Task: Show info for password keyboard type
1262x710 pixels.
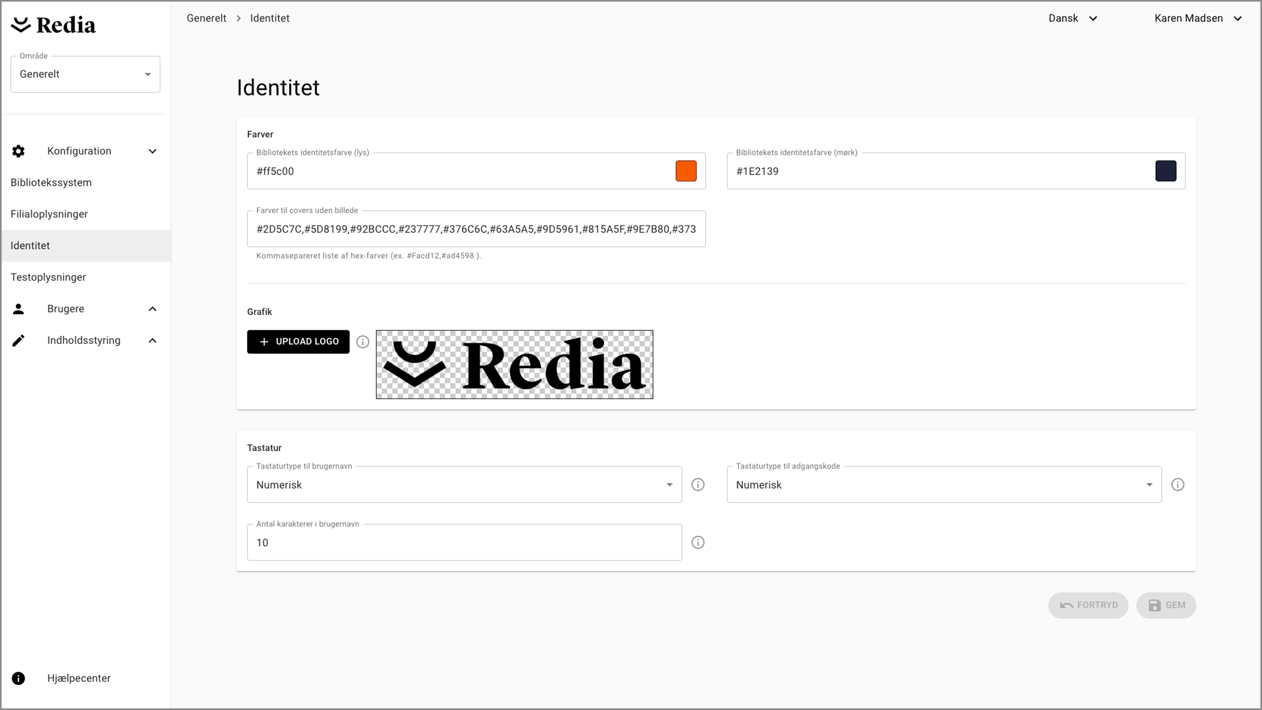Action: [x=1178, y=485]
